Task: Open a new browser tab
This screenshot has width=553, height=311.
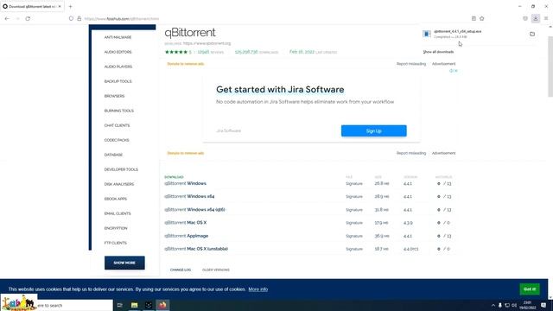Action: coord(70,6)
